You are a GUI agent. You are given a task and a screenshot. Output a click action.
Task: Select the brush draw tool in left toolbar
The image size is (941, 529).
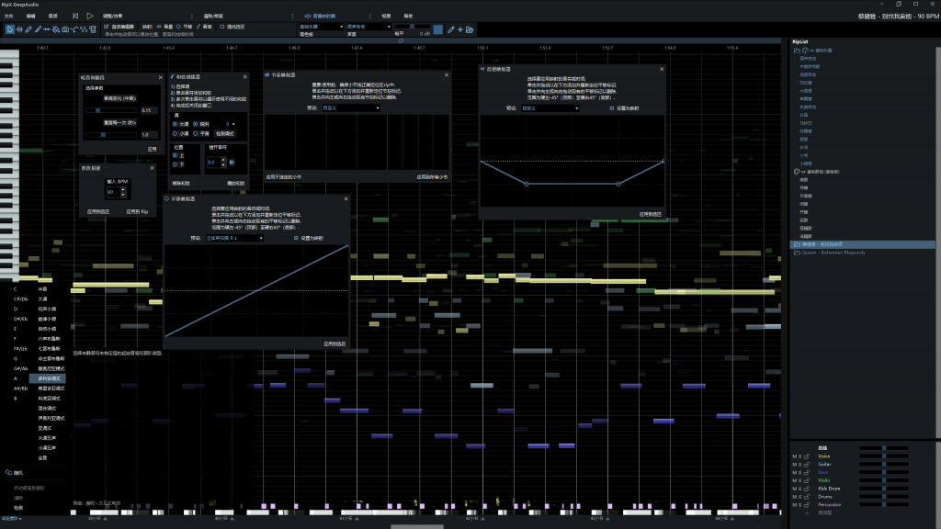38,28
